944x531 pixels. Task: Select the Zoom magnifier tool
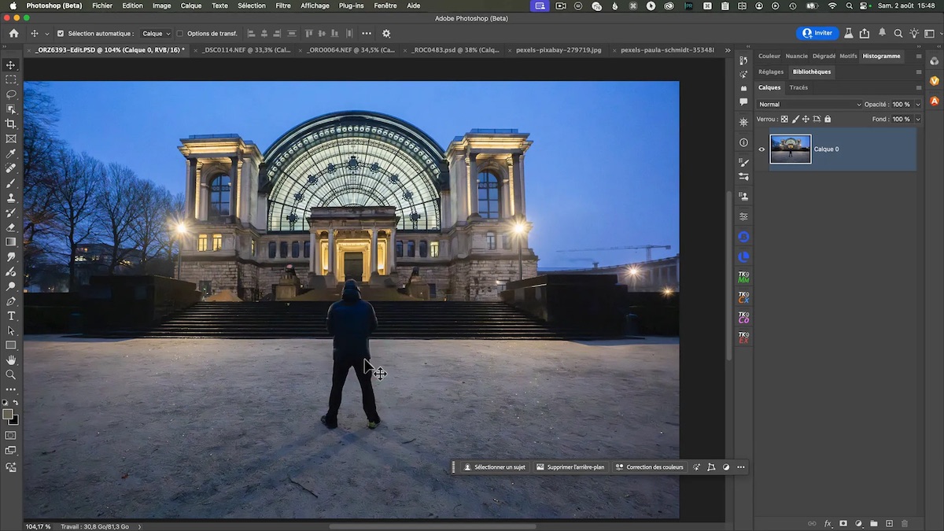11,374
